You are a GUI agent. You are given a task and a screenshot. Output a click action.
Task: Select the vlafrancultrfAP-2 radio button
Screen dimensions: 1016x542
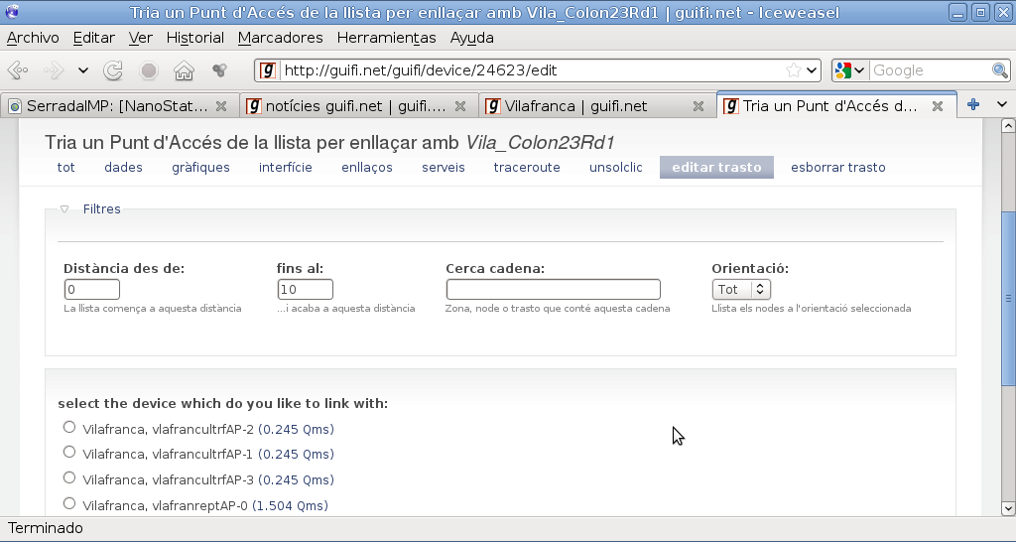click(x=69, y=428)
